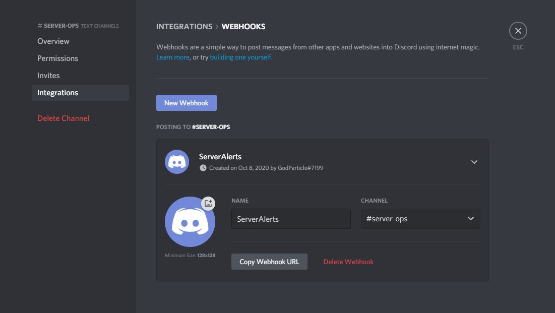Click Delete Channel in the sidebar
555x313 pixels.
63,118
